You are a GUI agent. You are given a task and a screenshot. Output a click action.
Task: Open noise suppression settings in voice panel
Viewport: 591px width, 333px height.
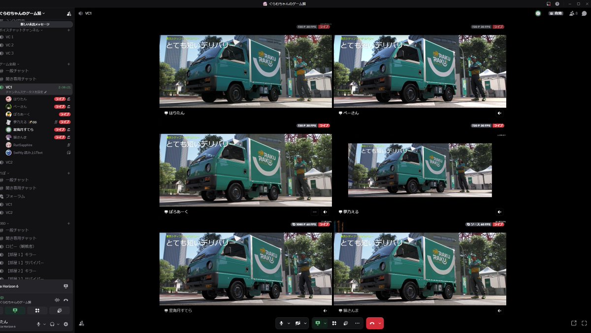(57, 300)
